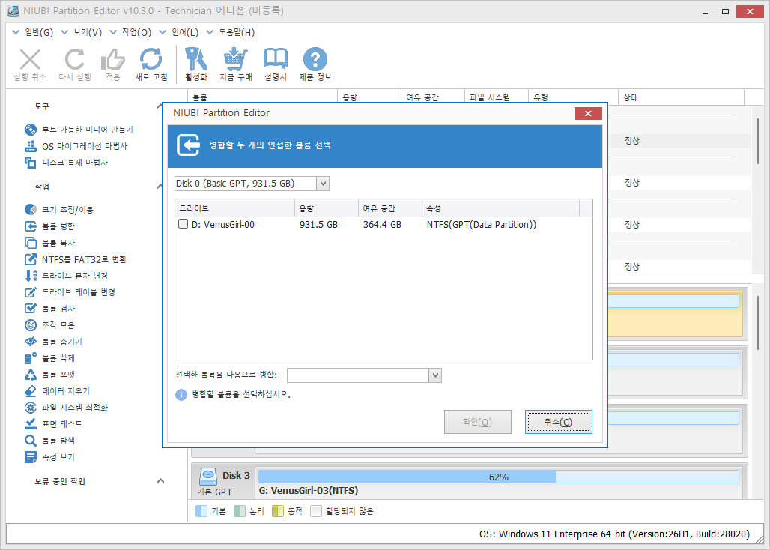Open the merge-target volume dropdown
The width and height of the screenshot is (770, 550).
point(435,375)
